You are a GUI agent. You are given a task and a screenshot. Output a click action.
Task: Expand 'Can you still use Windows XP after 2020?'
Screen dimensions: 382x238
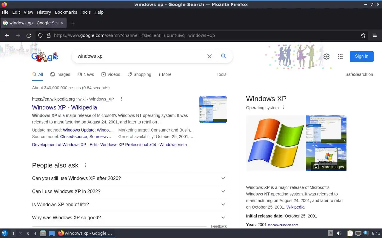129,178
